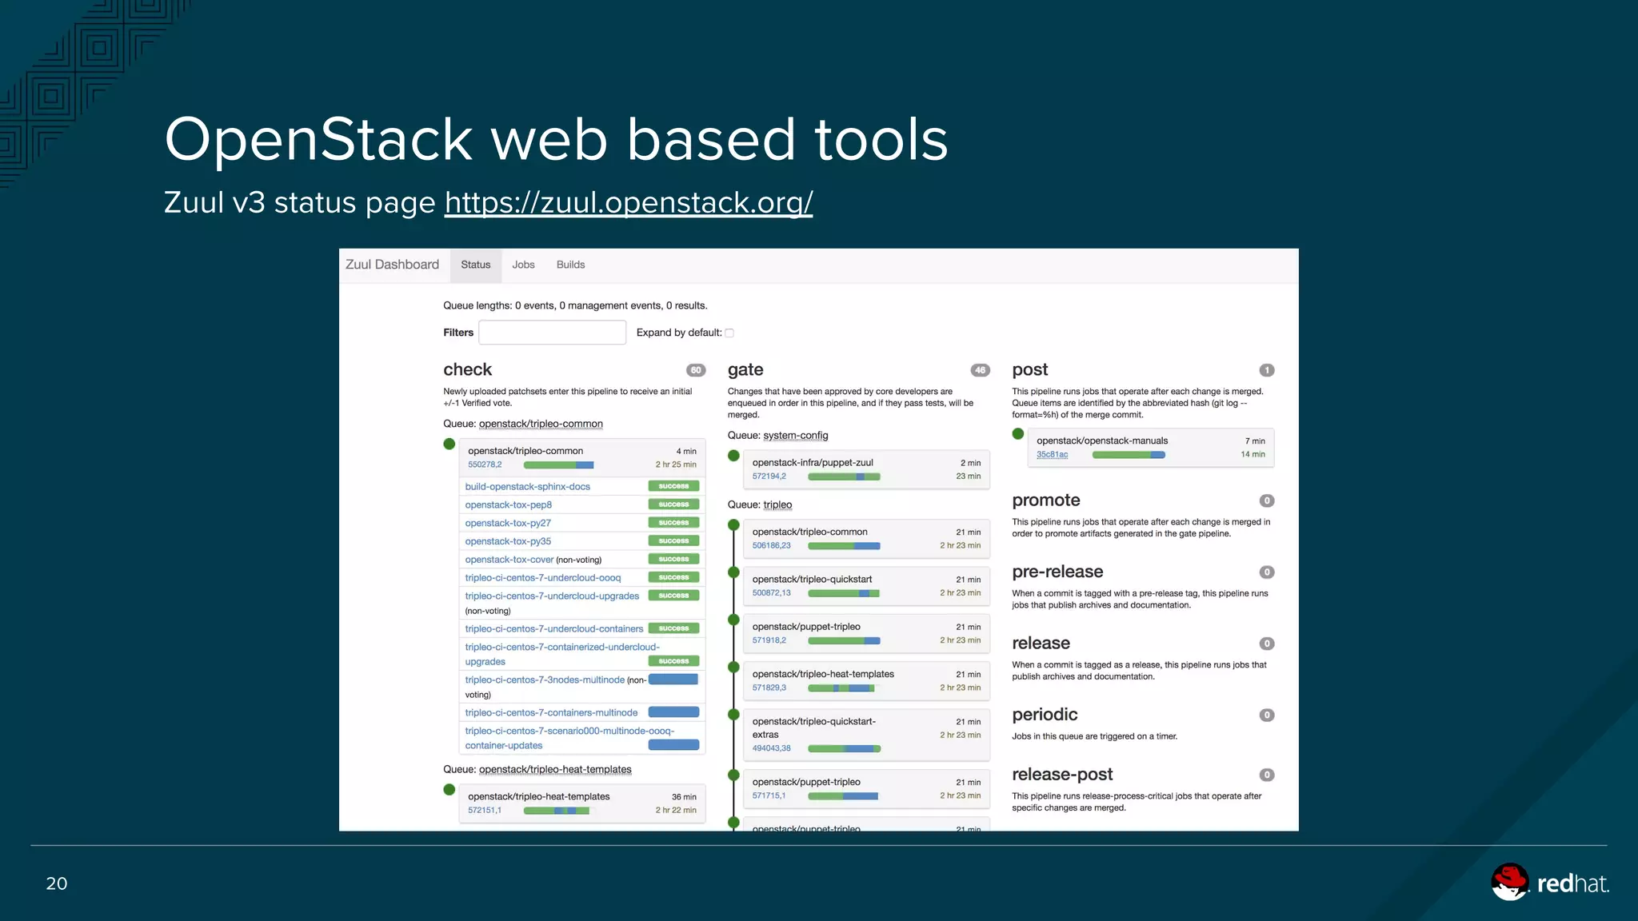Image resolution: width=1638 pixels, height=921 pixels.
Task: Focus the Filters input field
Action: tap(552, 333)
